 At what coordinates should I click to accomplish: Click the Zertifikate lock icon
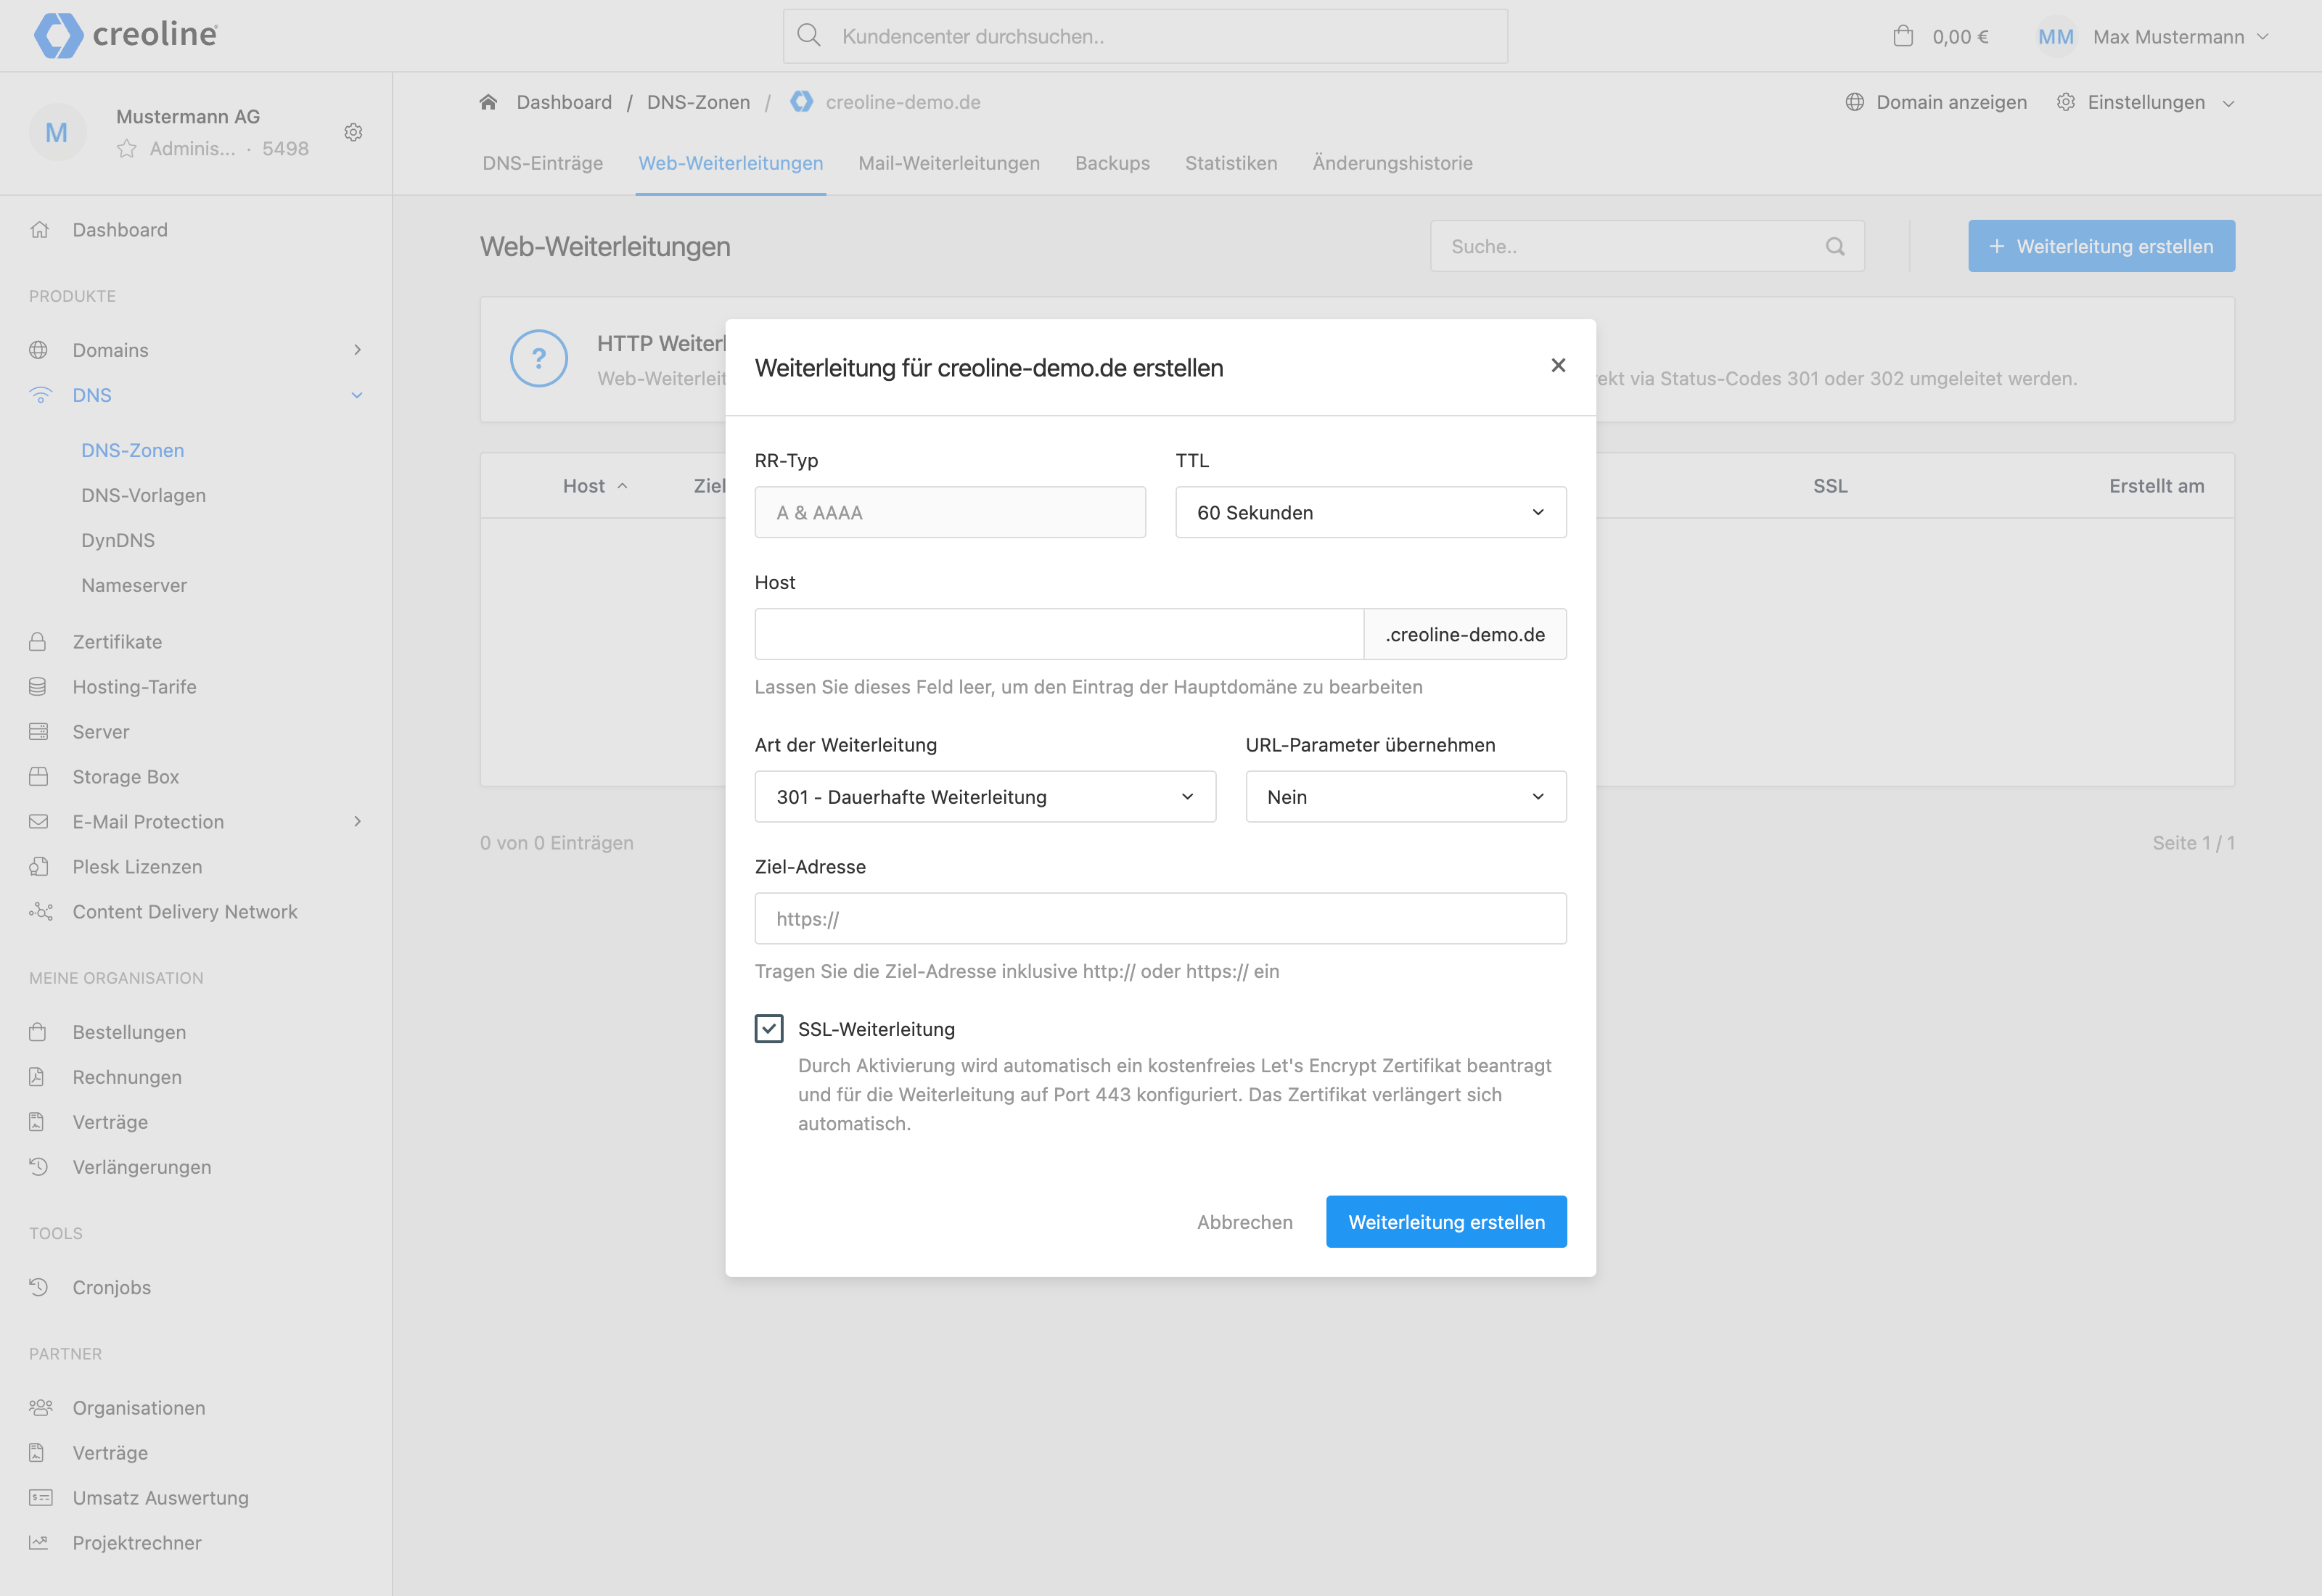pos(38,642)
